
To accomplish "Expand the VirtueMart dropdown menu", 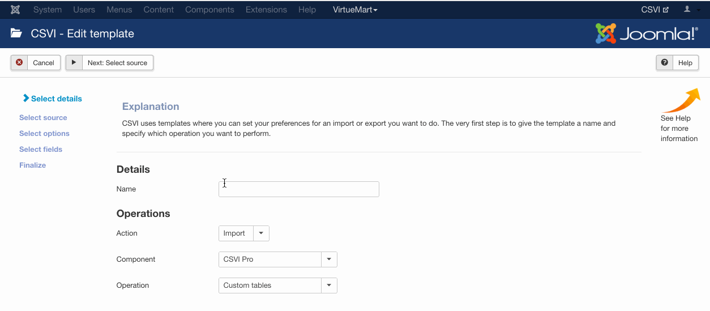I will click(x=355, y=10).
